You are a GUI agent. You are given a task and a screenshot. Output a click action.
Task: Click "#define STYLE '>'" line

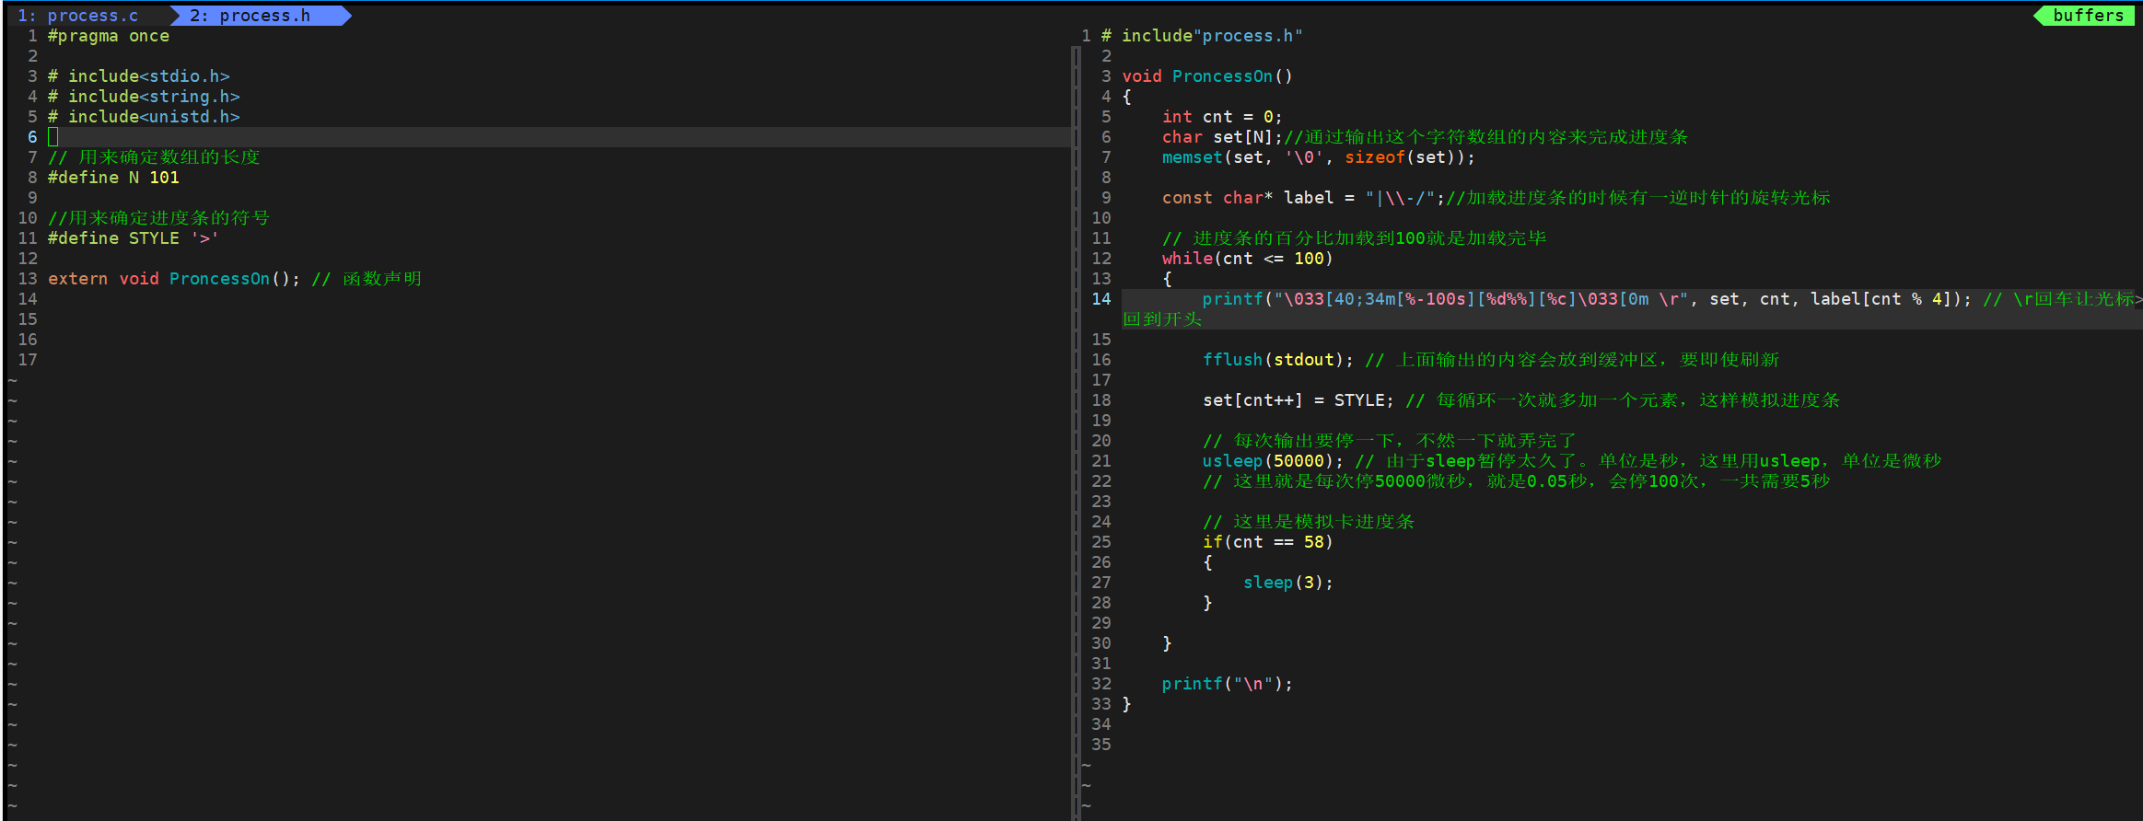[134, 238]
